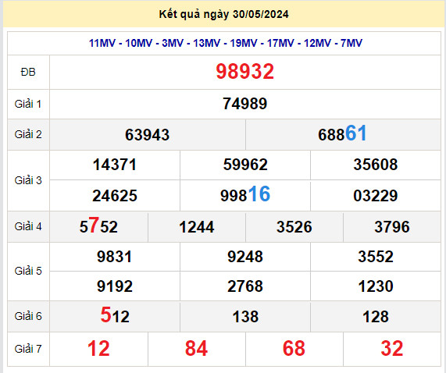
Task: Select the Giải 7 number 32
Action: click(391, 349)
